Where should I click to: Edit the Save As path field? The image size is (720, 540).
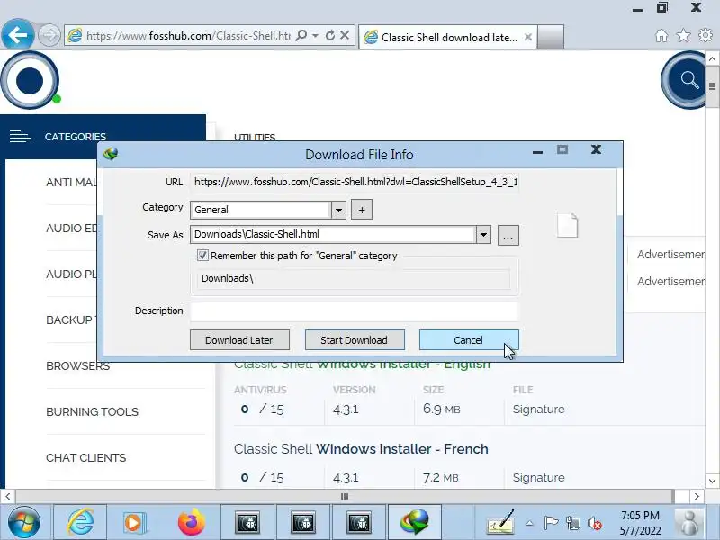[333, 234]
